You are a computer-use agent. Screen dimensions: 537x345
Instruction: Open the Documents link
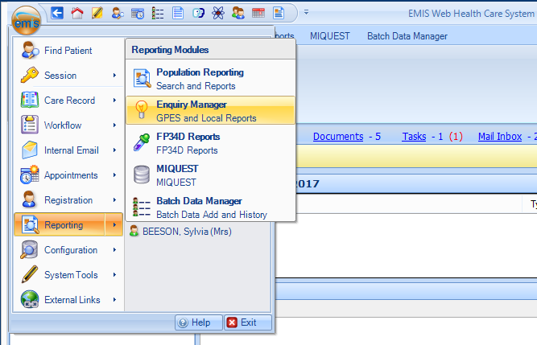pos(338,137)
